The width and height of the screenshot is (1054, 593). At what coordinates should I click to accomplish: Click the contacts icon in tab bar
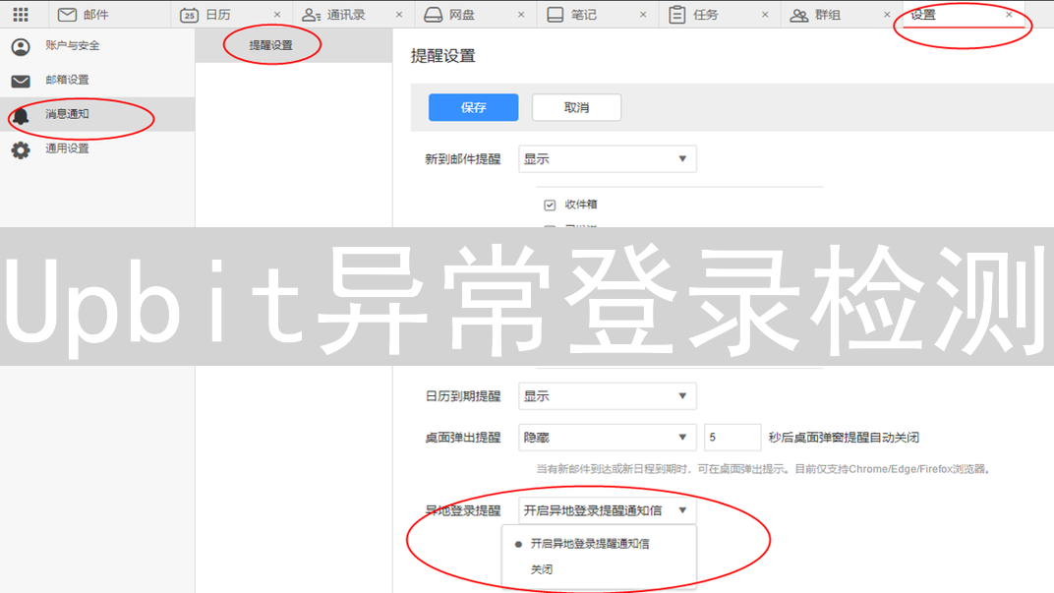311,15
